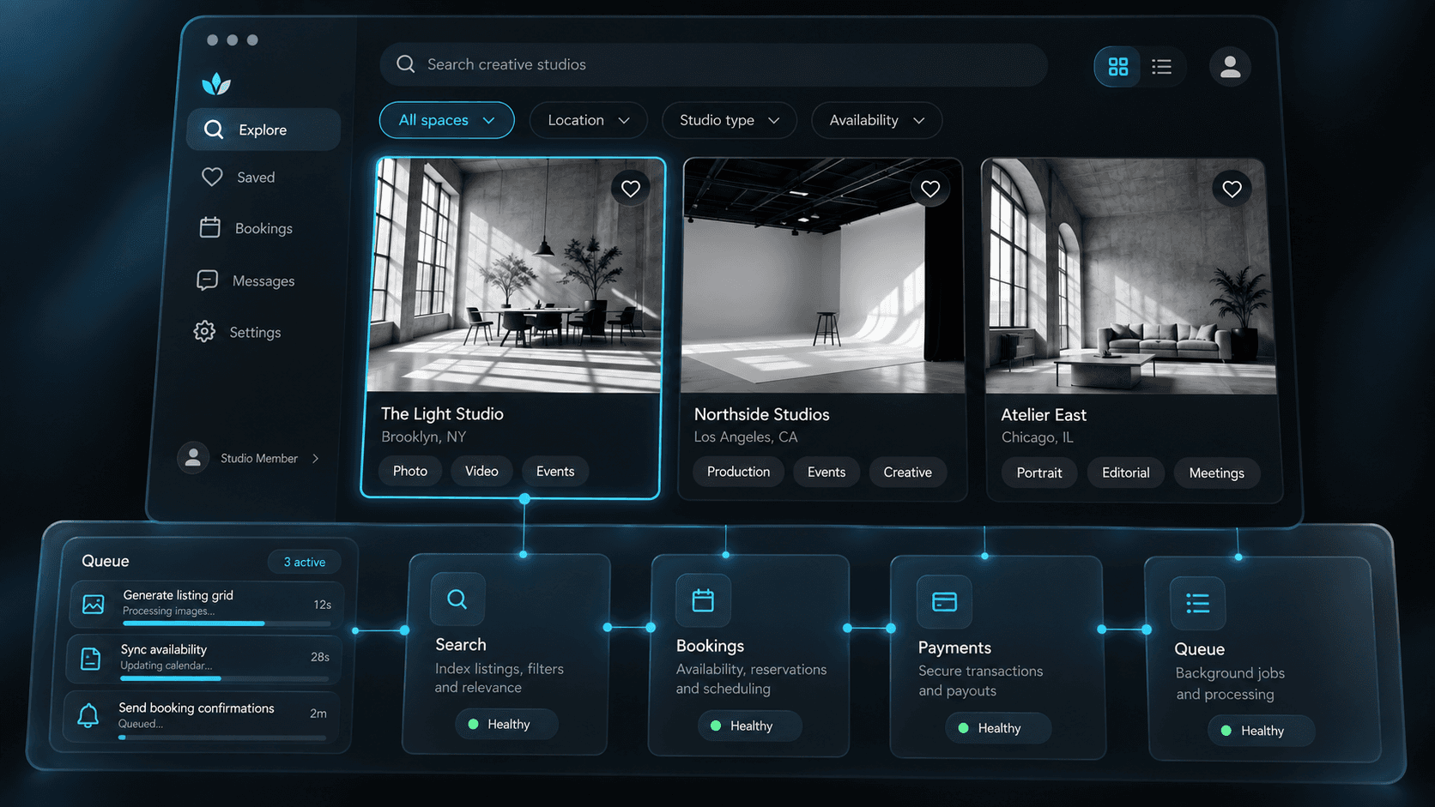This screenshot has width=1435, height=807.
Task: Click the bell icon for Send booking confirmations
Action: pos(88,714)
